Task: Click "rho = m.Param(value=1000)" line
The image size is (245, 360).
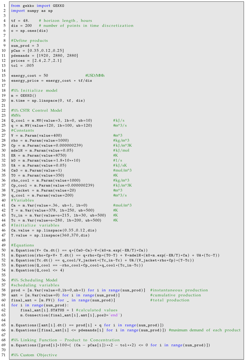Action: (40, 140)
